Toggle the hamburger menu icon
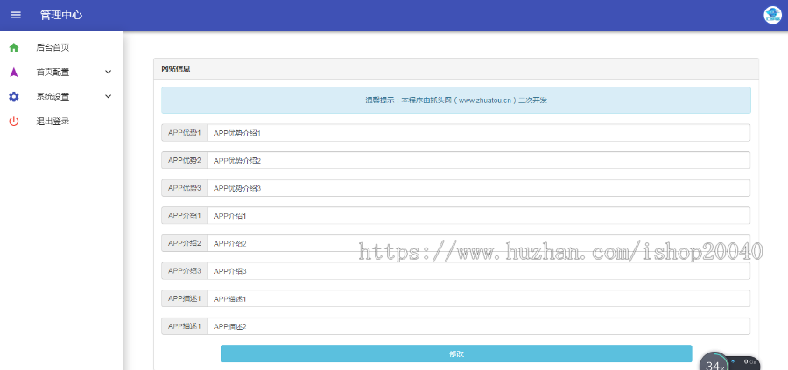 click(x=16, y=15)
